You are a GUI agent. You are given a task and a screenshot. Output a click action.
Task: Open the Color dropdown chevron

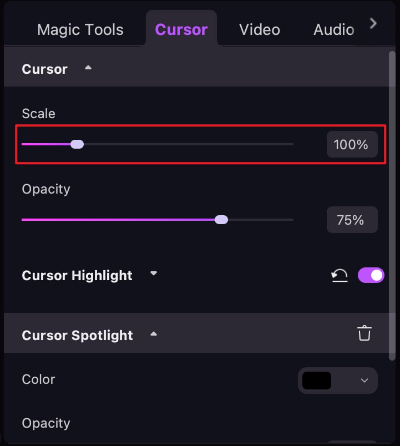click(x=364, y=381)
